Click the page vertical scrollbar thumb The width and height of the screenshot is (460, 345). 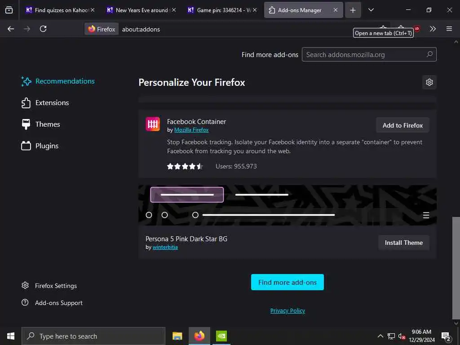pos(456,268)
